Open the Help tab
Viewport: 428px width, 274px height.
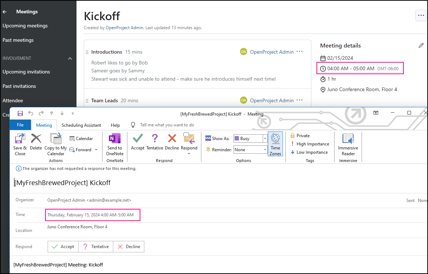[x=115, y=125]
